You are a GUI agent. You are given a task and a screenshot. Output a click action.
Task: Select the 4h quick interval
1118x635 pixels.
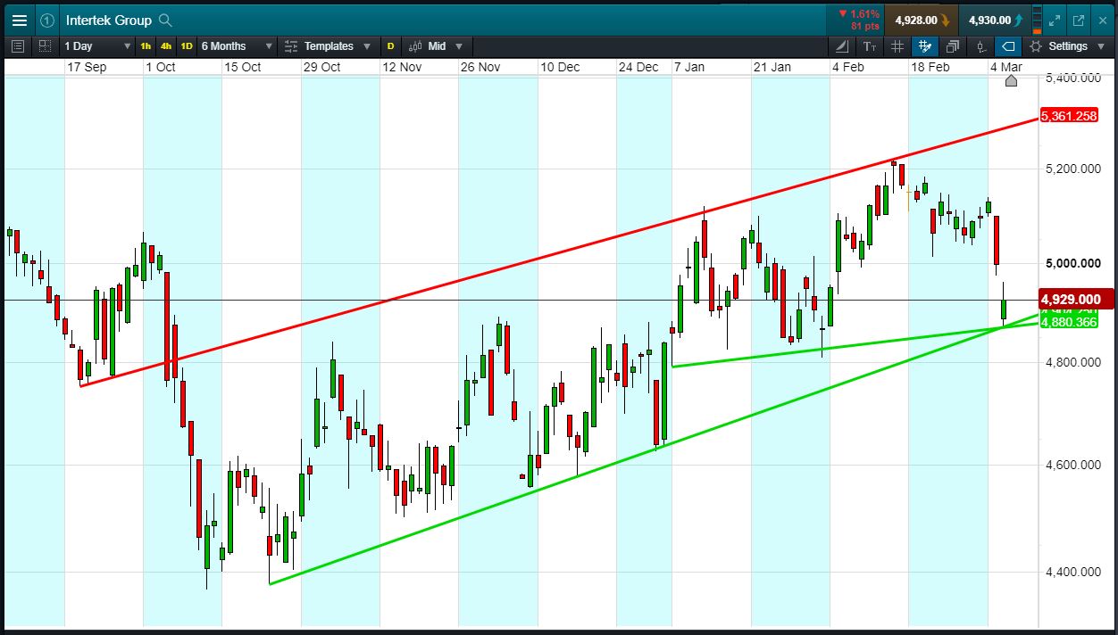pos(166,46)
